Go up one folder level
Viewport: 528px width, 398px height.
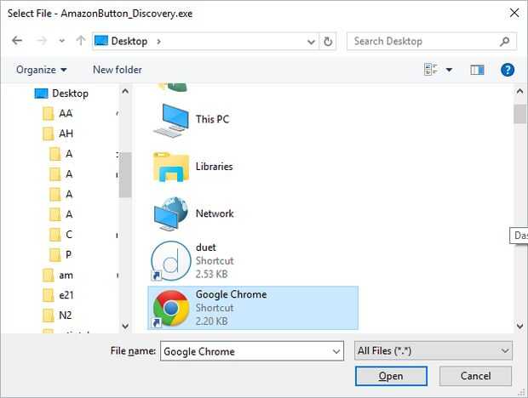click(x=81, y=41)
